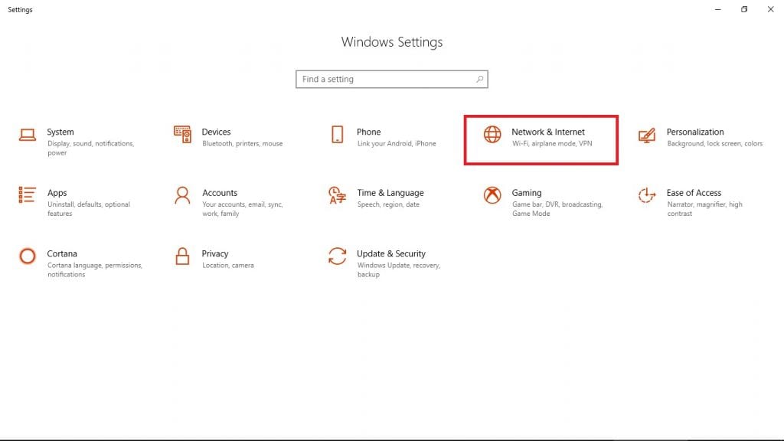Select the Cortana circle icon
This screenshot has width=784, height=441.
point(28,256)
